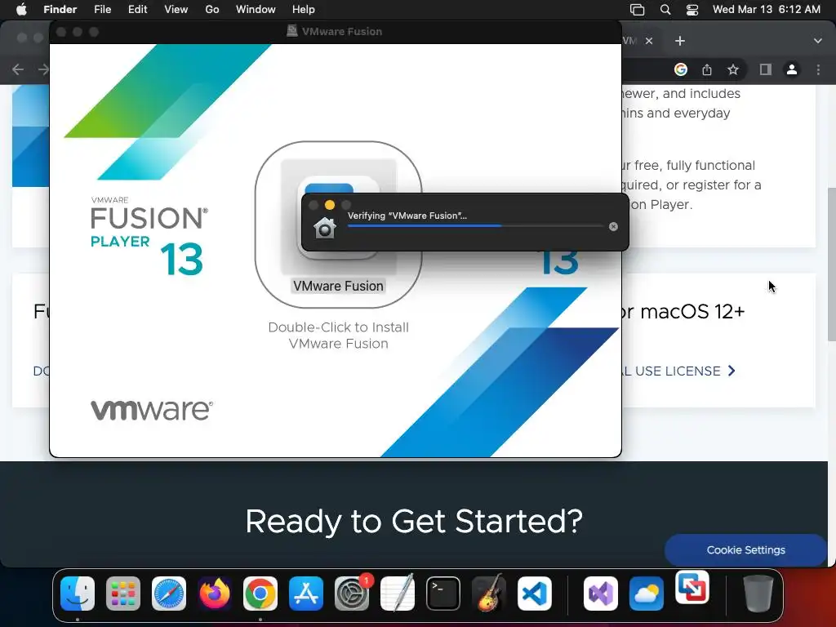836x627 pixels.
Task: Click the date and time in menu bar
Action: (766, 10)
